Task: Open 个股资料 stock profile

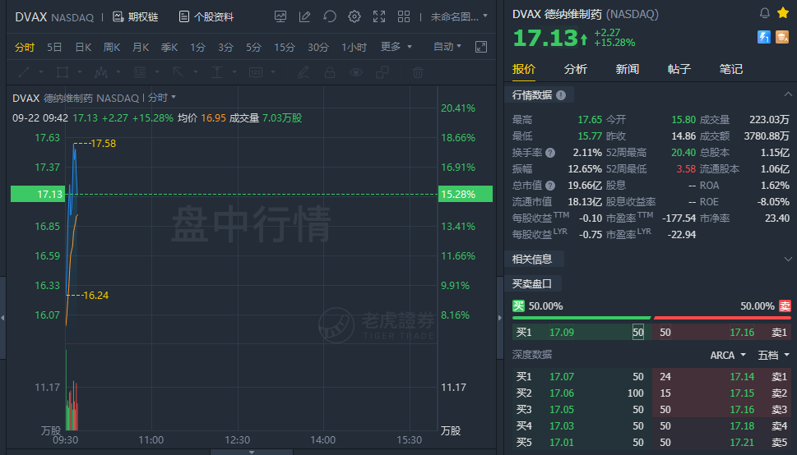Action: (206, 16)
